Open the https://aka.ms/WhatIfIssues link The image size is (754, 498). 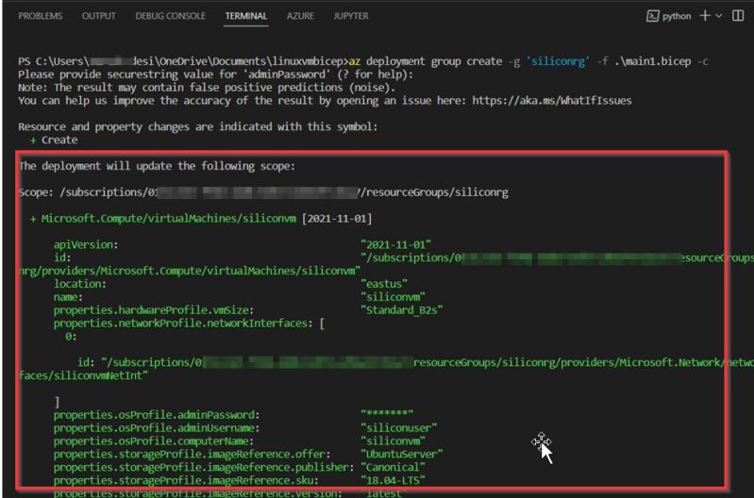pos(551,101)
